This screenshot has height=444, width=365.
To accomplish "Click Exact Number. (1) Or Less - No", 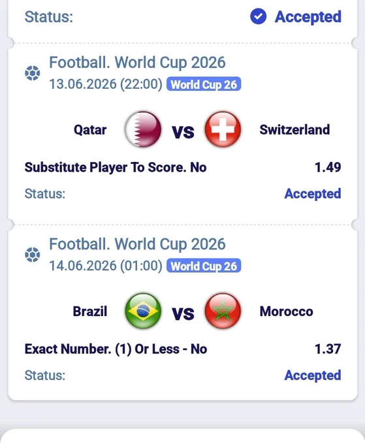I will [116, 349].
